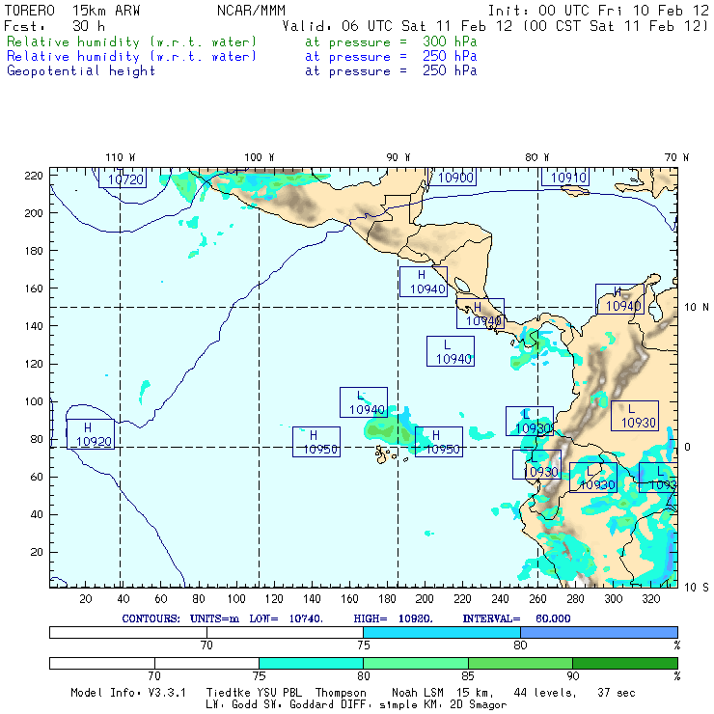Click the '100 W' longitude label
The width and height of the screenshot is (714, 714).
260,157
